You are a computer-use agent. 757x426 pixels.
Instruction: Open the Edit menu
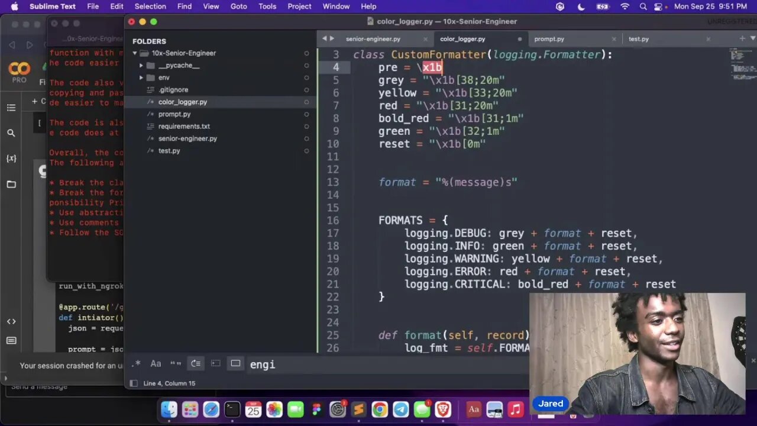tap(117, 7)
